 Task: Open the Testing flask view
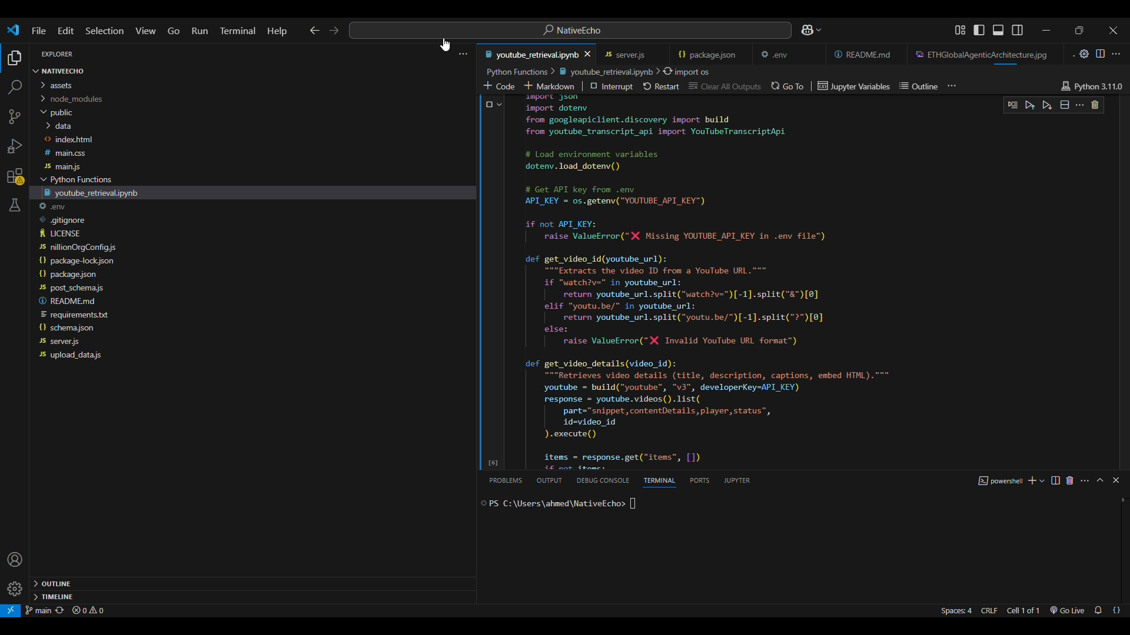(15, 205)
